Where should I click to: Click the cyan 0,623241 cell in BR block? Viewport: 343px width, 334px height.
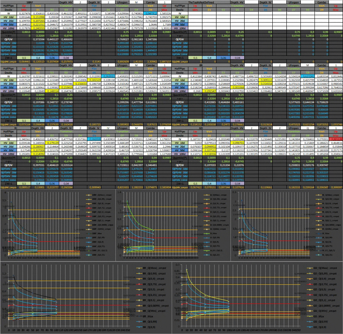coord(307,76)
